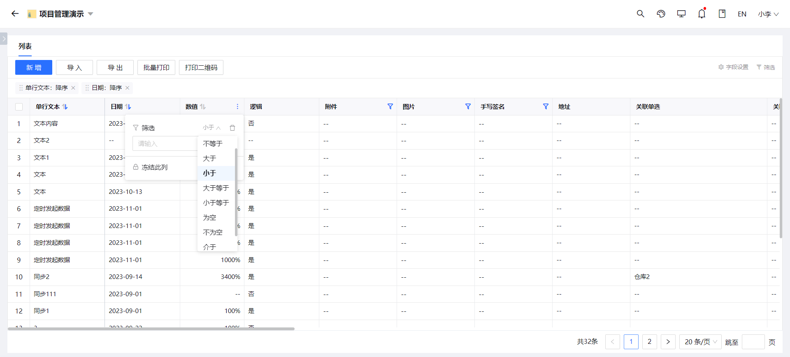Click the operator list scrollbar
This screenshot has width=790, height=357.
click(x=236, y=192)
